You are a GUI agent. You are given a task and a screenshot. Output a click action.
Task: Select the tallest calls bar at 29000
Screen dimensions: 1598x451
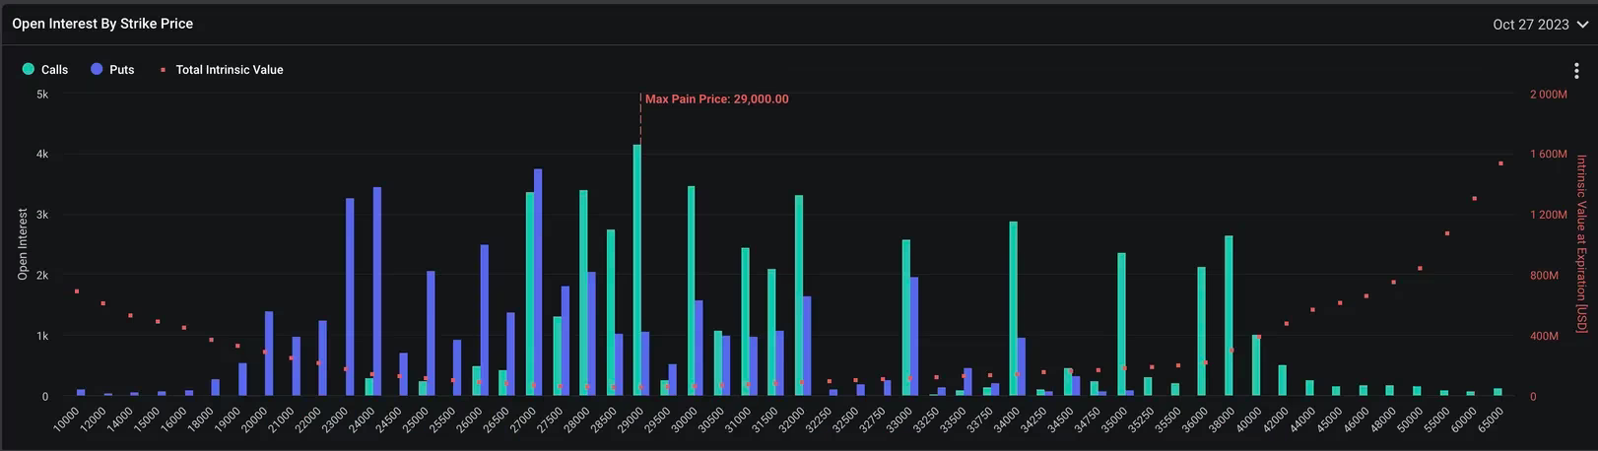[x=637, y=271]
